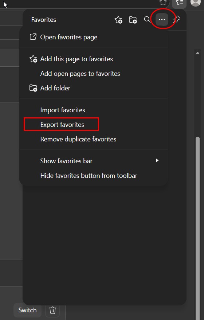
Task: Select Export favorites
Action: (94, 125)
